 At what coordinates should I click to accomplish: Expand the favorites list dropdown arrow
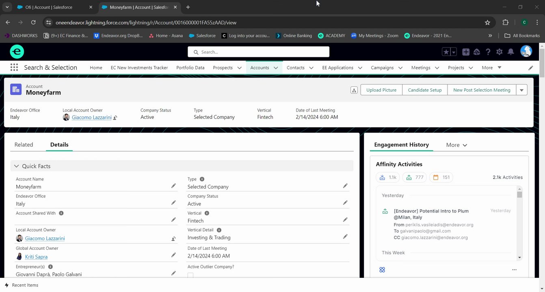click(x=454, y=52)
